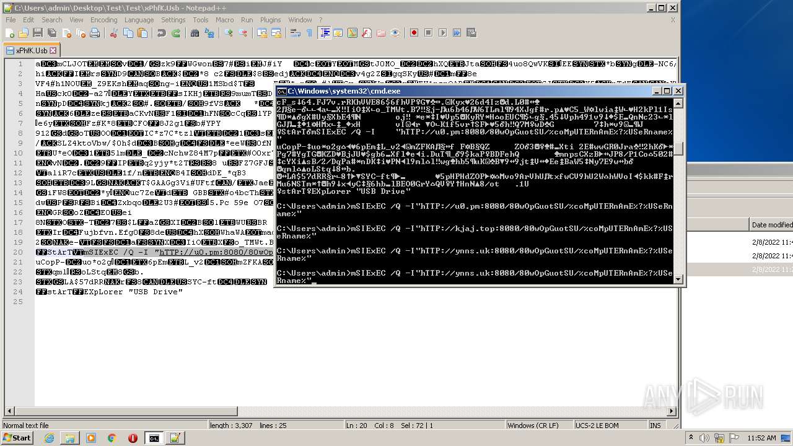The image size is (793, 446).
Task: Open the Language menu
Action: point(139,20)
